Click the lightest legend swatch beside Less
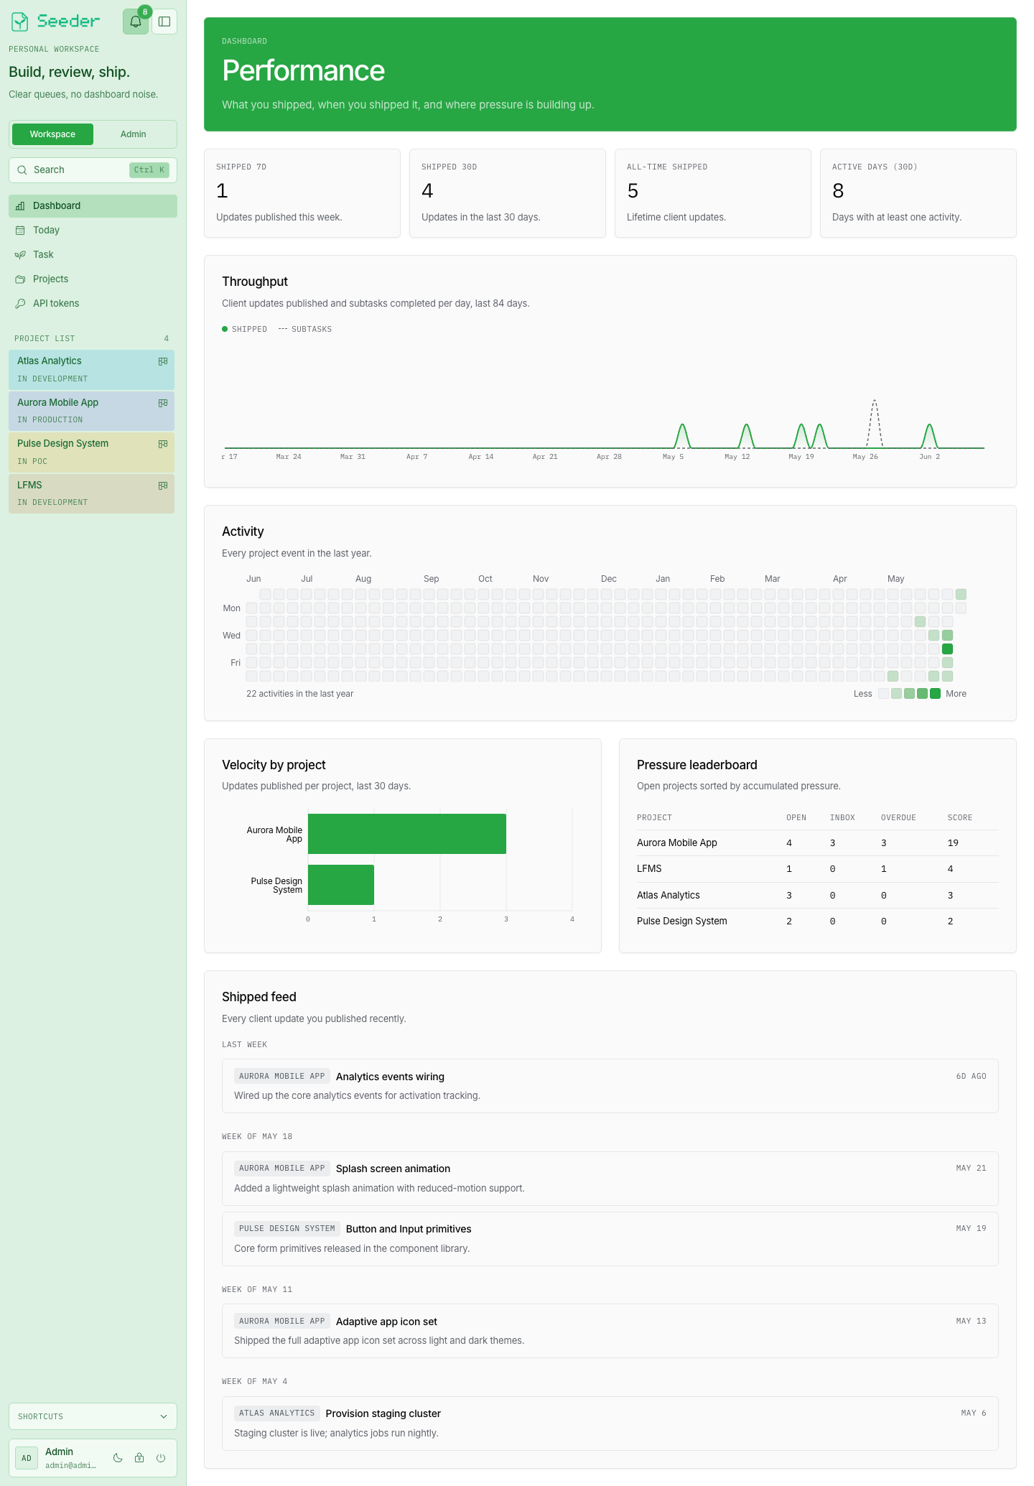This screenshot has height=1486, width=1034. pos(883,694)
